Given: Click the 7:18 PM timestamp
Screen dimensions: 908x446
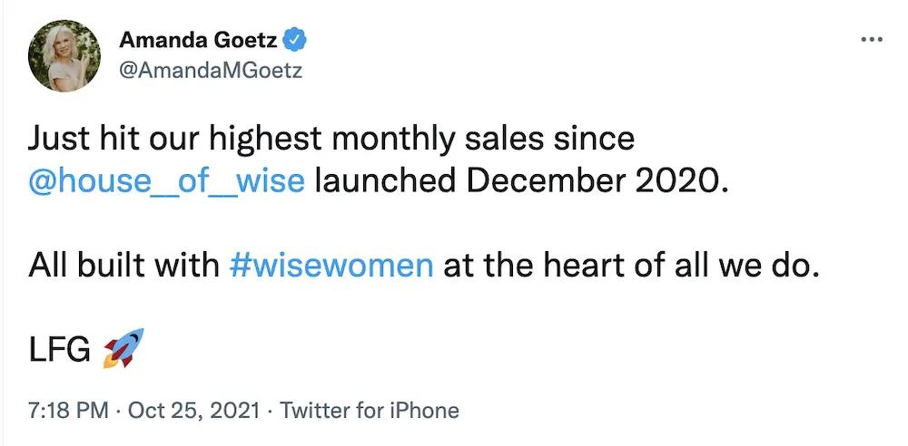Looking at the screenshot, I should [x=66, y=411].
